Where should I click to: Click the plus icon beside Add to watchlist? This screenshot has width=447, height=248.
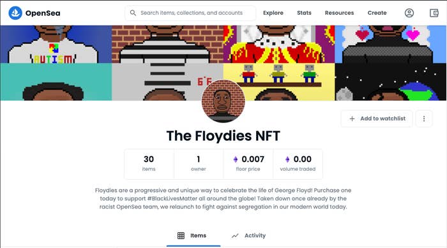352,119
